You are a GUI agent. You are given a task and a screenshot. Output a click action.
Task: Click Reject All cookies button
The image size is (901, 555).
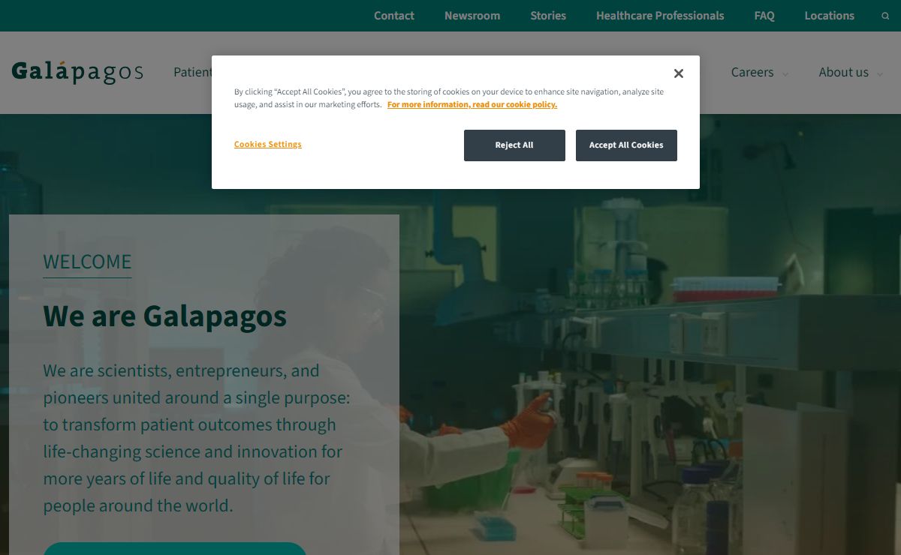click(514, 145)
